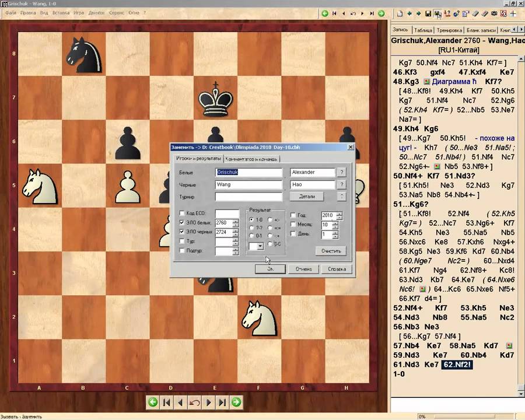
Task: Open the result dropdown under Результат
Action: [x=260, y=247]
